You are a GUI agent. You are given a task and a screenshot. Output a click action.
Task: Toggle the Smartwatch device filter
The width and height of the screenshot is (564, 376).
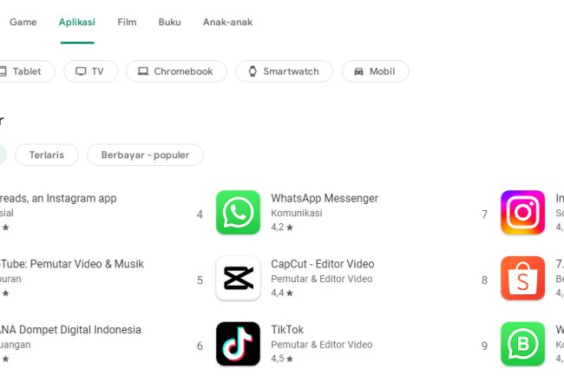tap(284, 71)
